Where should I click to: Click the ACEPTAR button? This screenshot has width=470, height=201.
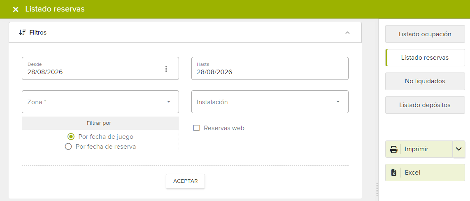(x=185, y=181)
